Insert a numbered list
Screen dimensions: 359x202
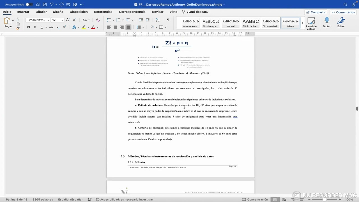point(118,20)
